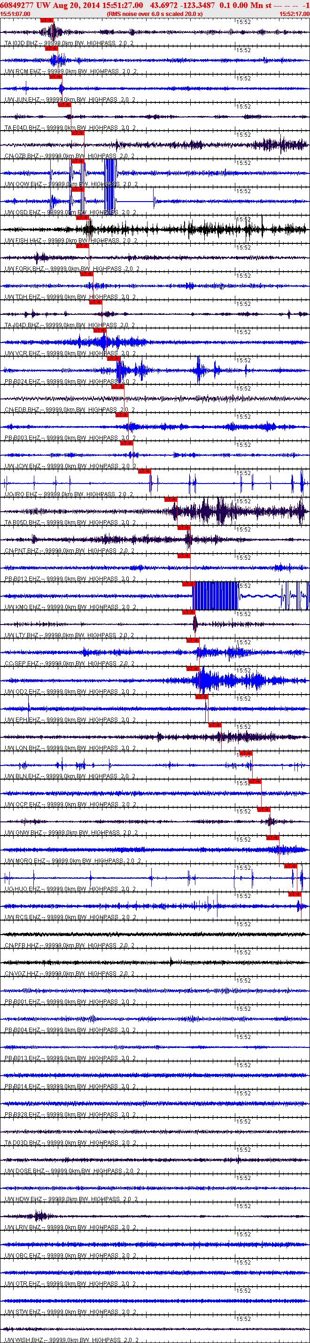Select the PB B012 EHZ station label
310x1343 pixels.
point(70,578)
